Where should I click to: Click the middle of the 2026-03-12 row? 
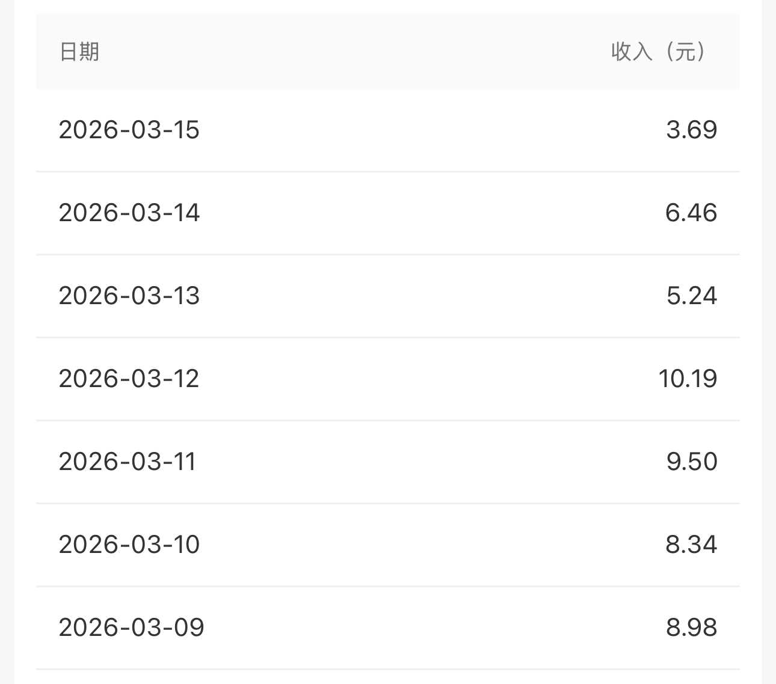pos(388,379)
